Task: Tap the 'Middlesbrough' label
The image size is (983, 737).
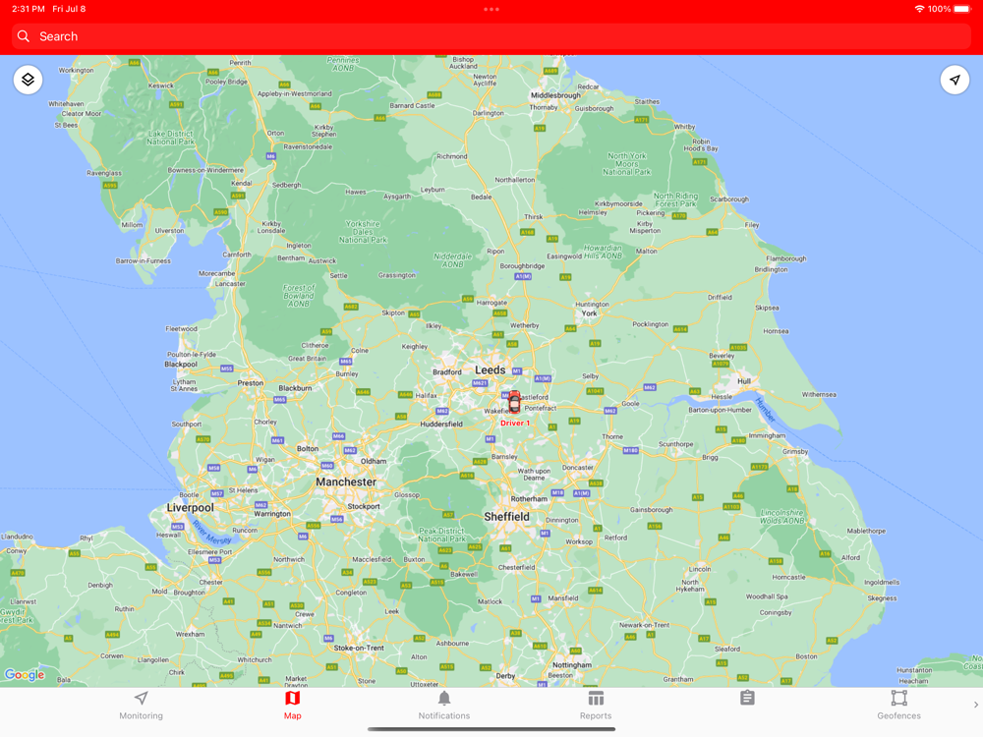Action: 555,95
